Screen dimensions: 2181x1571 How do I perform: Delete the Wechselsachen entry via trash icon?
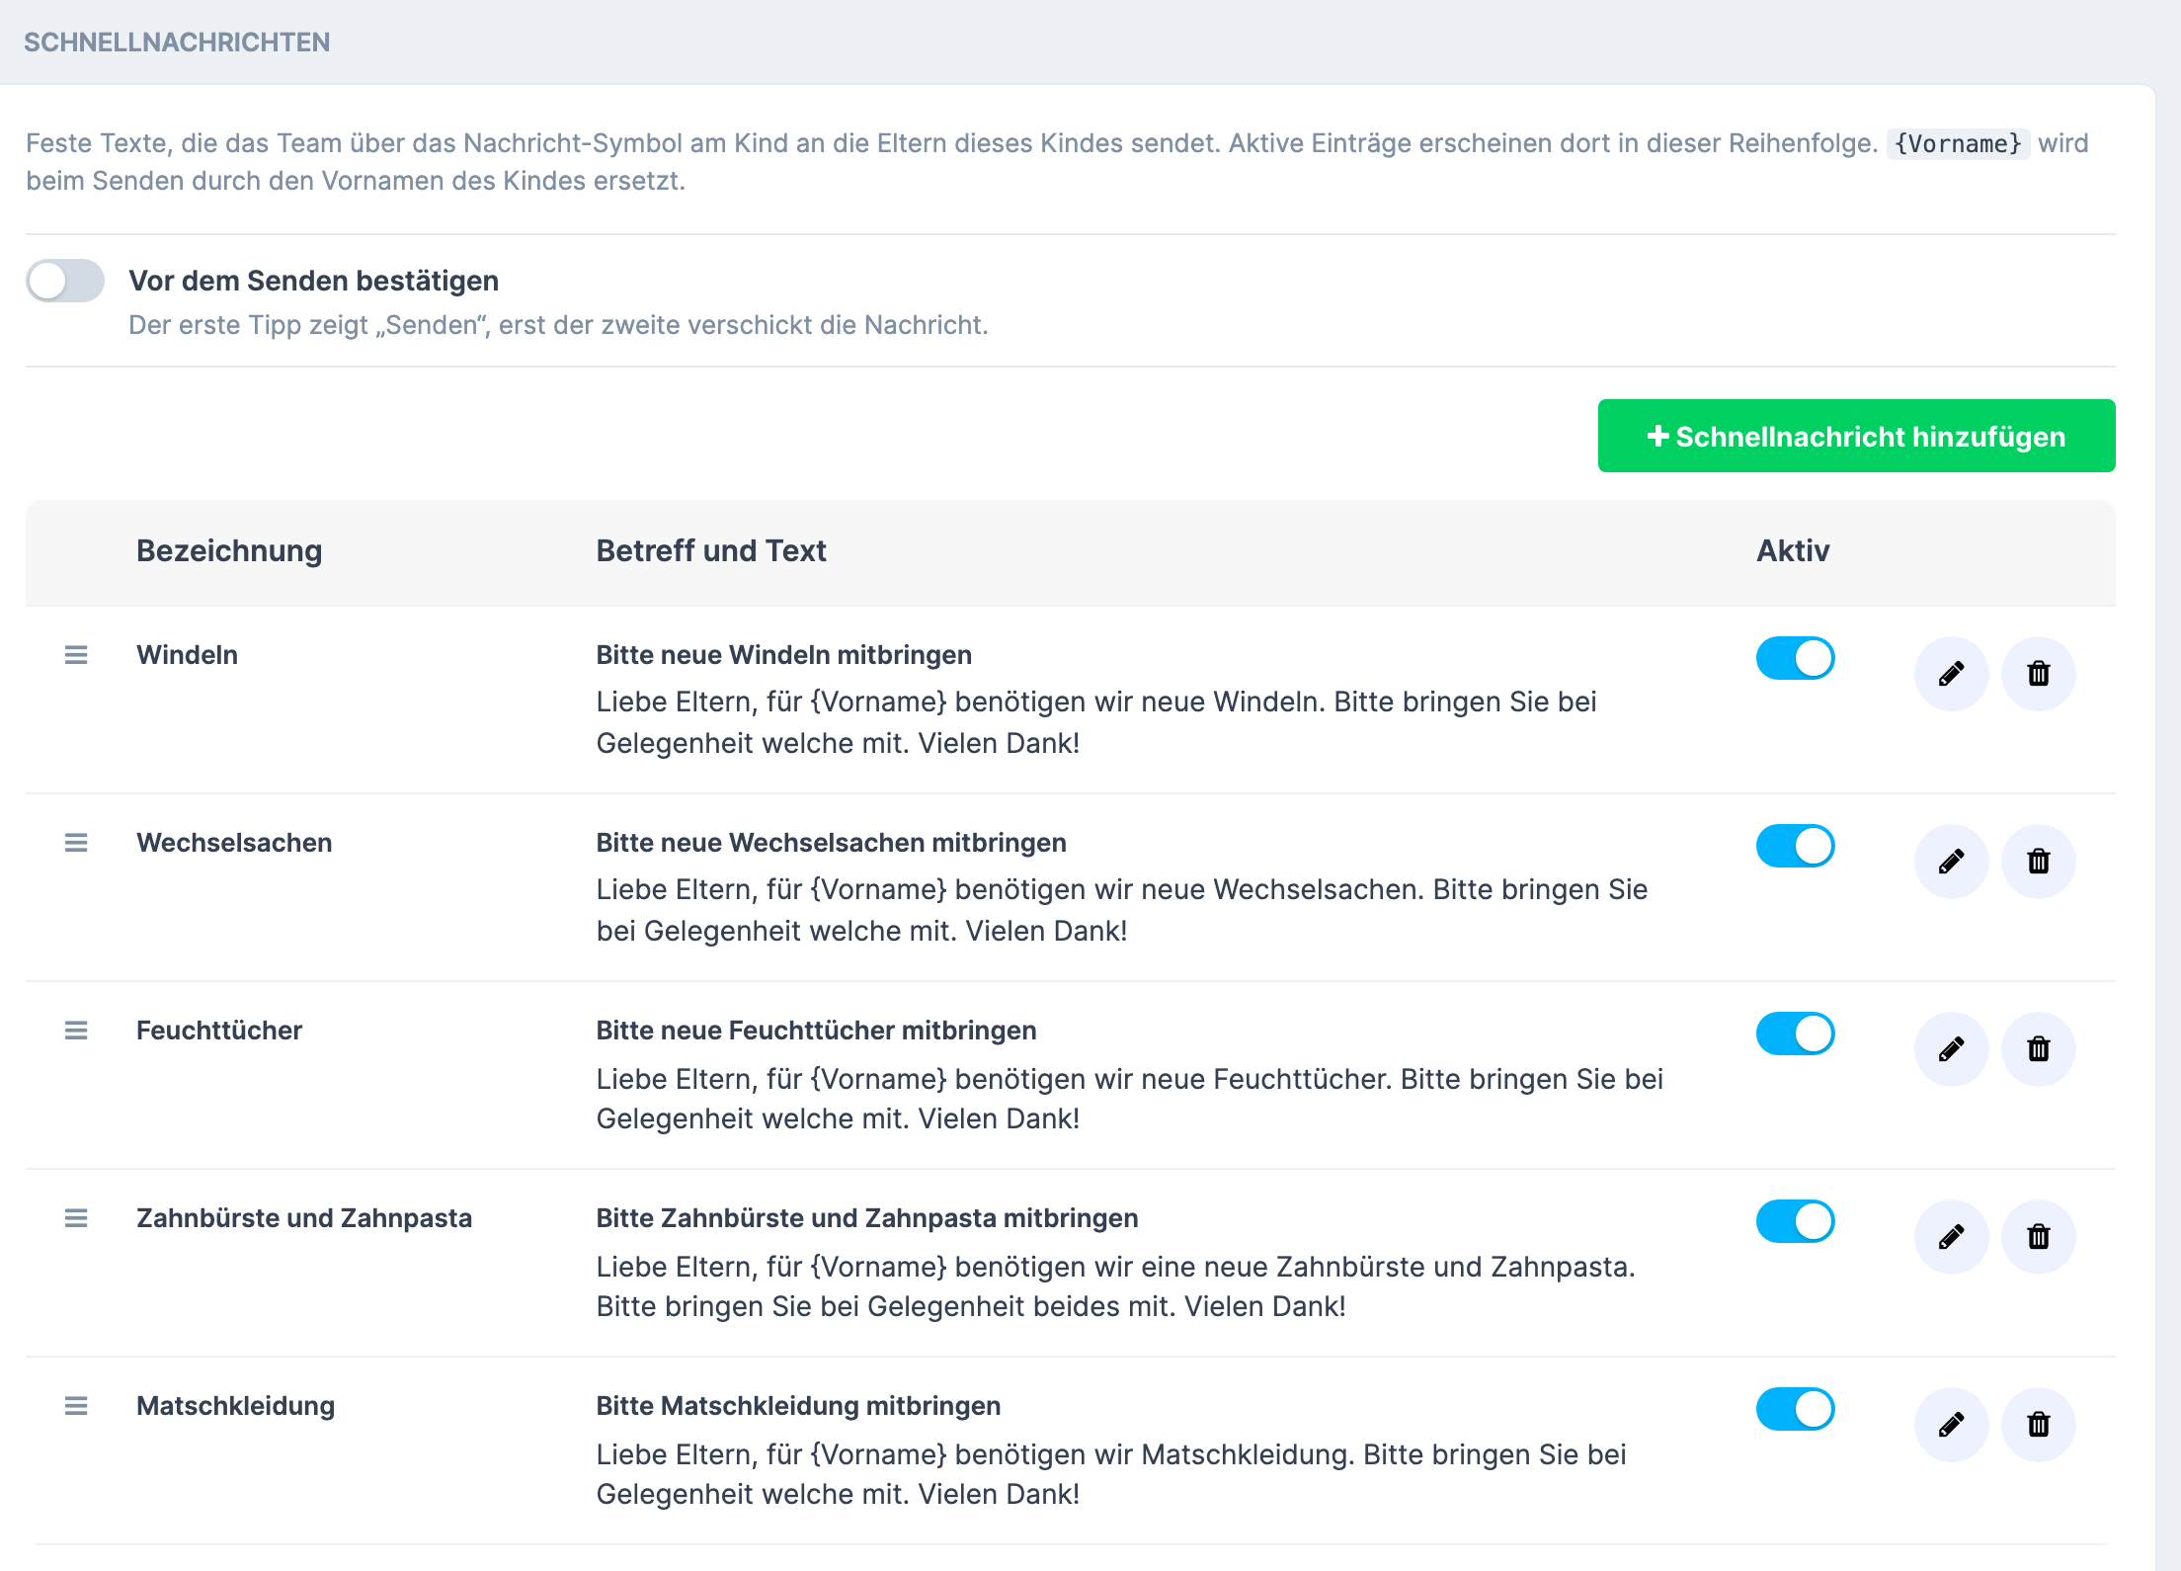pos(2038,862)
